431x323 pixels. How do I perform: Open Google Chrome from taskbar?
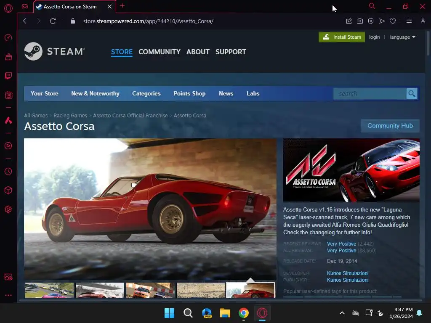click(x=244, y=313)
